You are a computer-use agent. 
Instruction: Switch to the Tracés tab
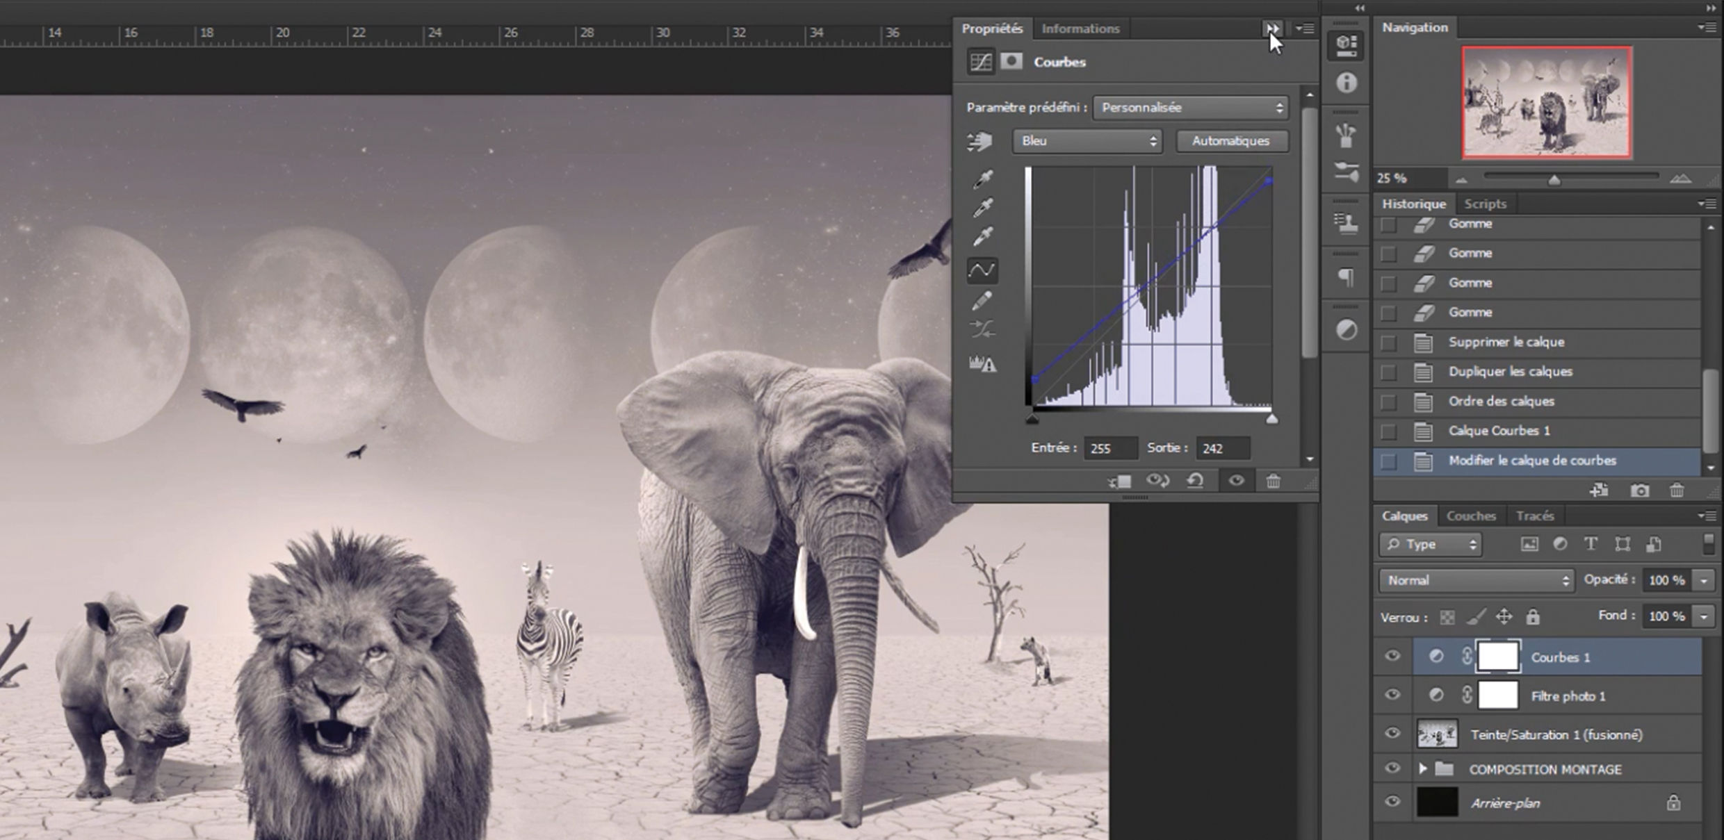[1535, 516]
